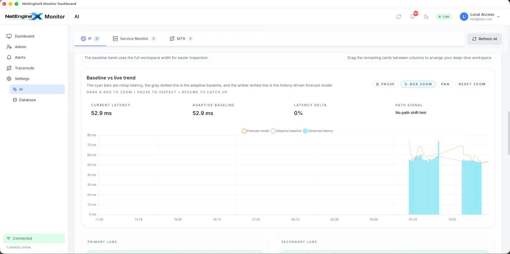
Task: Pause the live chart
Action: [x=385, y=84]
